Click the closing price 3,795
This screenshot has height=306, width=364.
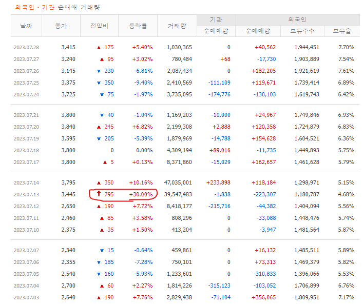click(68, 182)
